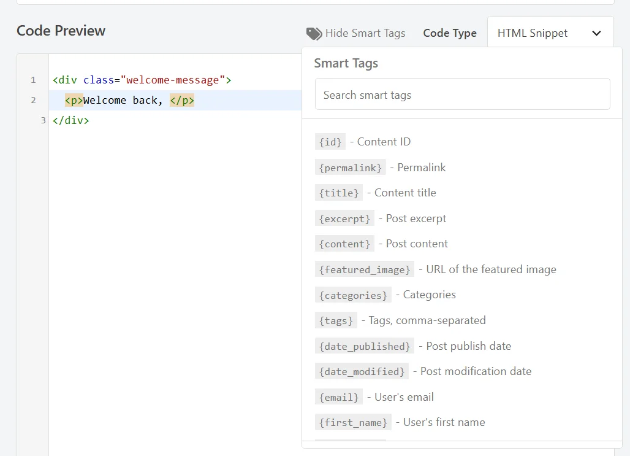
Task: Click the closing </p> tag on line 2
Action: (x=182, y=100)
